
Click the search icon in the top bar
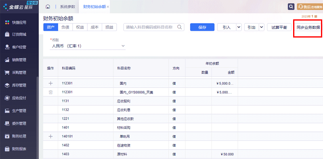pos(291,6)
